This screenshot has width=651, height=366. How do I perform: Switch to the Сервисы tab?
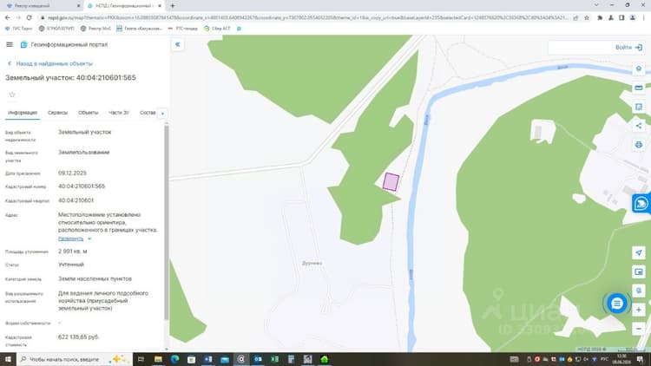pyautogui.click(x=57, y=113)
